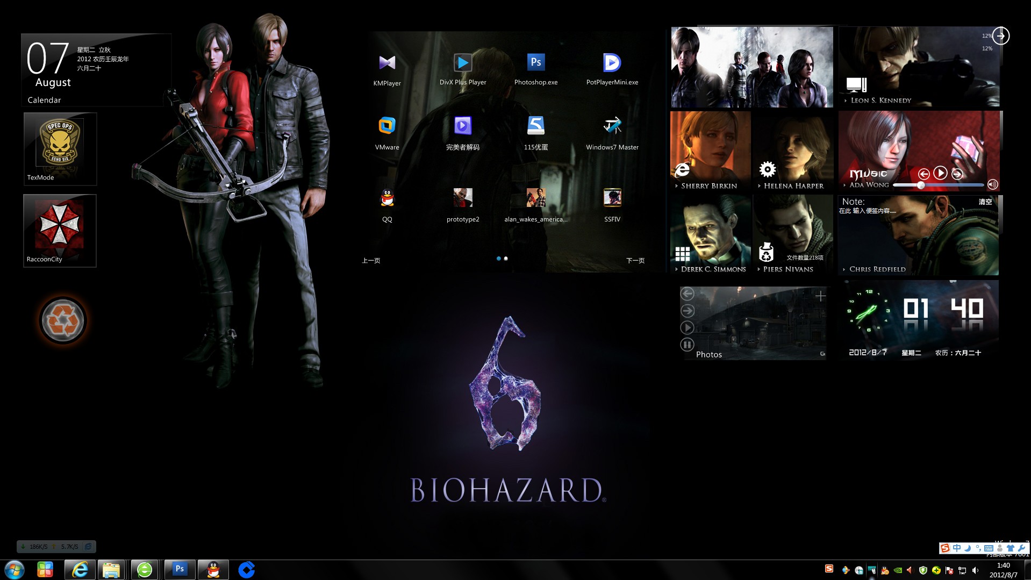Open the Sogou wrench settings icon

(x=1021, y=548)
